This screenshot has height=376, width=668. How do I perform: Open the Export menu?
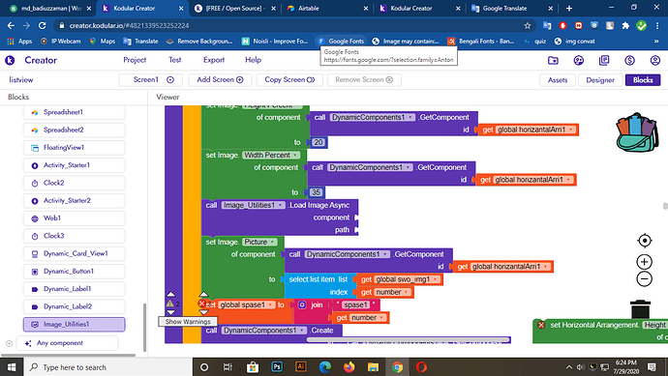[214, 60]
